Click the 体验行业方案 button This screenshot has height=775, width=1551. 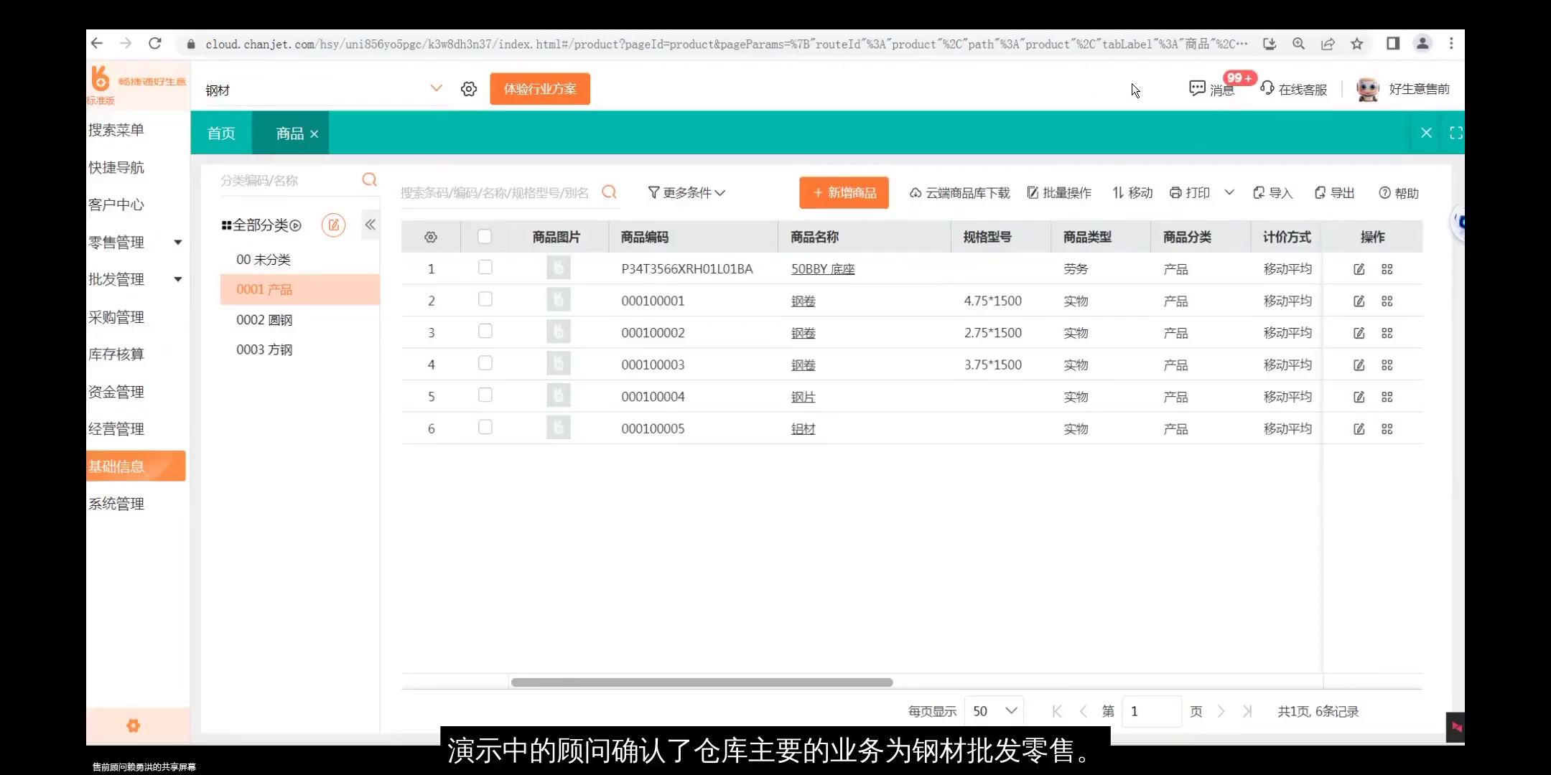tap(539, 88)
